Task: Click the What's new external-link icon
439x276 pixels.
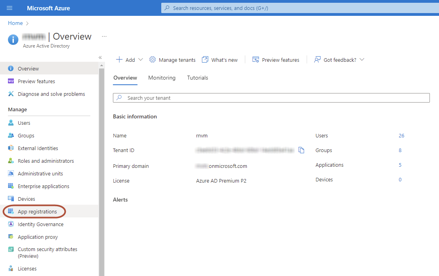Action: 205,59
